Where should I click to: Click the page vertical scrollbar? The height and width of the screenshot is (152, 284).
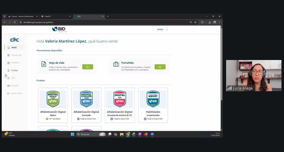[x=222, y=64]
